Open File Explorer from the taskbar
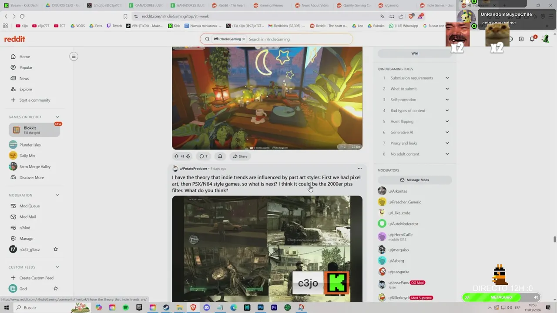This screenshot has height=313, width=557. coord(180,307)
